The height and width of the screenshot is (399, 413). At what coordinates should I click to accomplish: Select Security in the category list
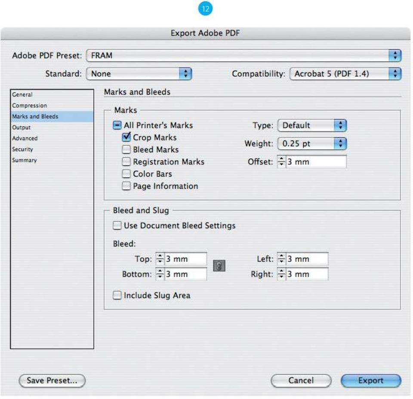(x=52, y=149)
